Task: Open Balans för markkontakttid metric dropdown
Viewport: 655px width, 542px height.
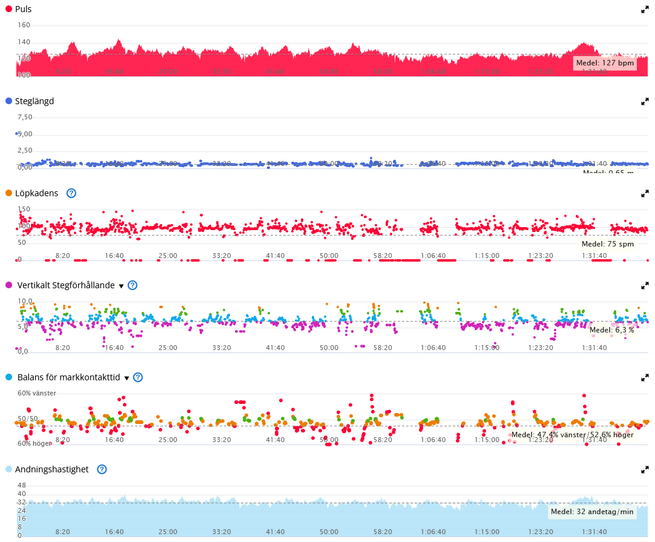Action: (x=127, y=378)
